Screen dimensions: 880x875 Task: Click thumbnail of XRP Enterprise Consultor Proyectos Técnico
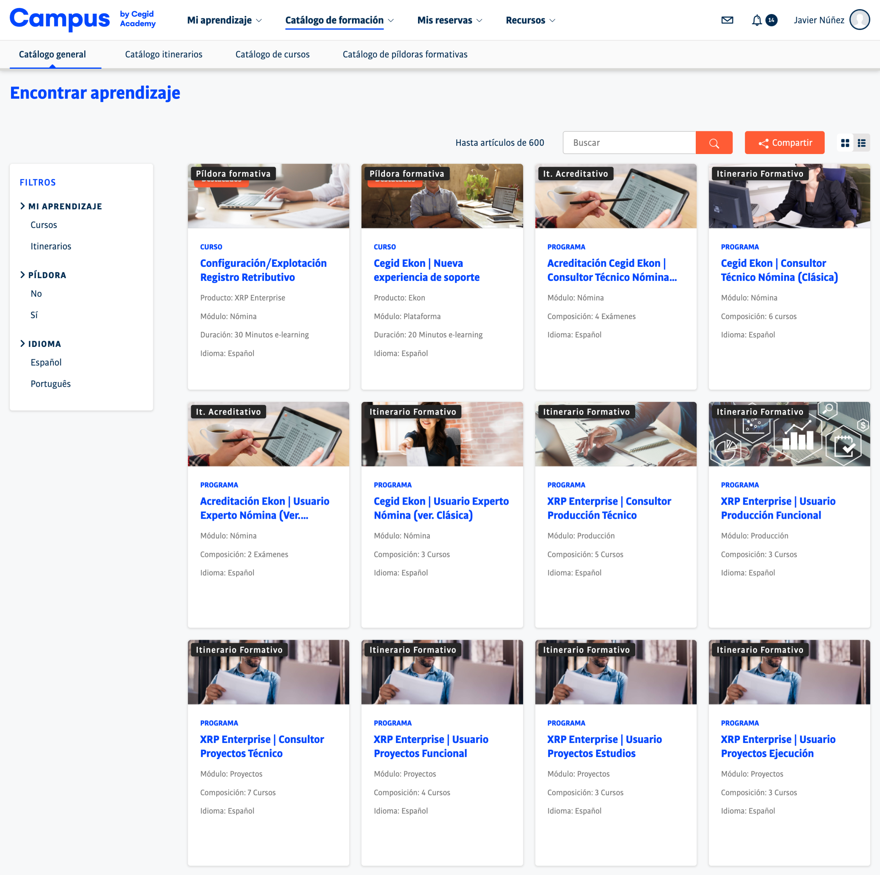268,672
